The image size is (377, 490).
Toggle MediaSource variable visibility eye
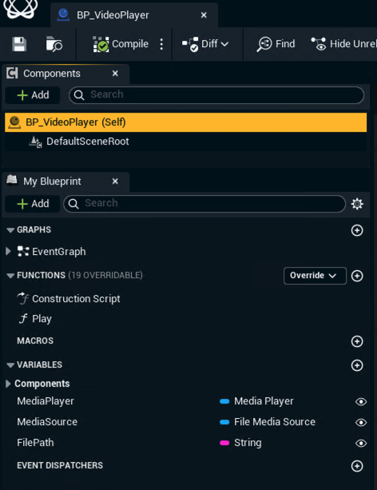361,423
